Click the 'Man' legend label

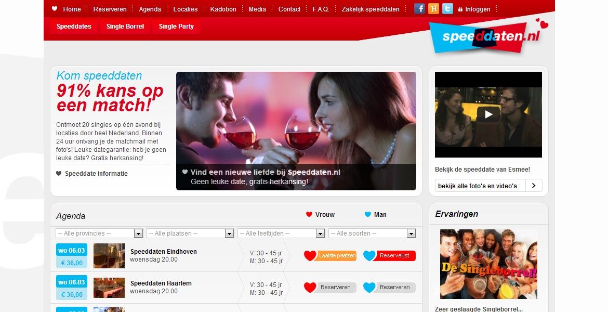coord(380,215)
